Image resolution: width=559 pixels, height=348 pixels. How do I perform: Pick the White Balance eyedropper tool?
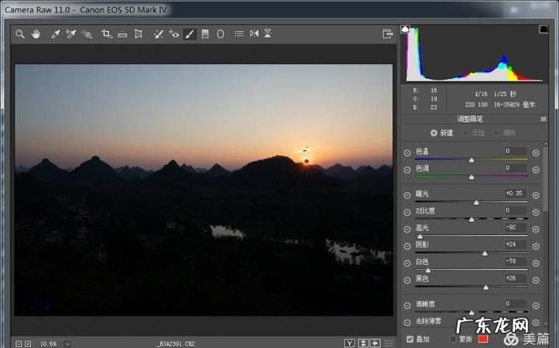tap(56, 34)
